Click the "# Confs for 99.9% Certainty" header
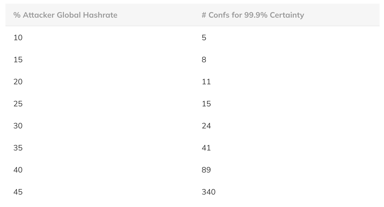The image size is (384, 207). [x=253, y=15]
